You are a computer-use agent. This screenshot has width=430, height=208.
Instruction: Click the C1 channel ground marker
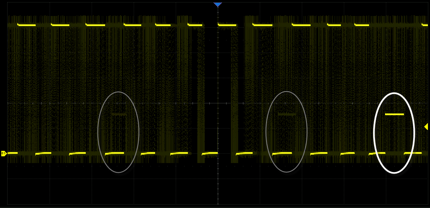tap(4, 153)
